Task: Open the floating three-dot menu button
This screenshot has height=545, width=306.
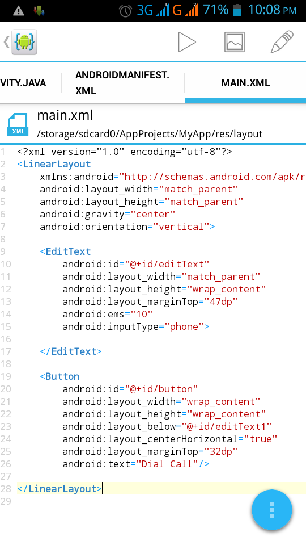Action: 272,510
